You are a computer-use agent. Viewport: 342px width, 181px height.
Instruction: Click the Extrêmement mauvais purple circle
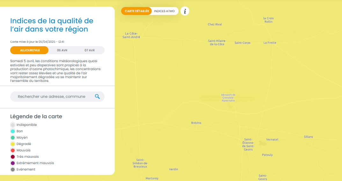tap(13, 163)
